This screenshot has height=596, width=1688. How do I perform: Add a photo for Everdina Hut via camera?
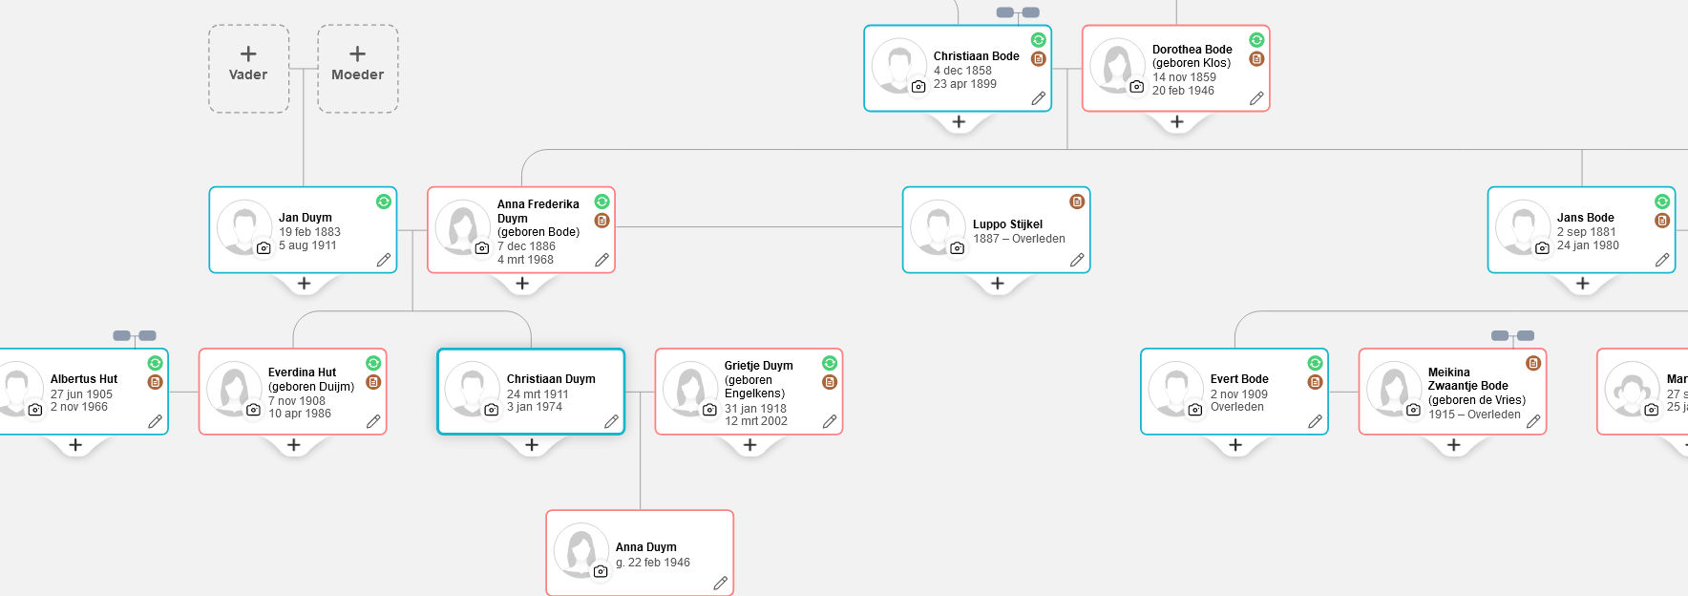[x=253, y=410]
